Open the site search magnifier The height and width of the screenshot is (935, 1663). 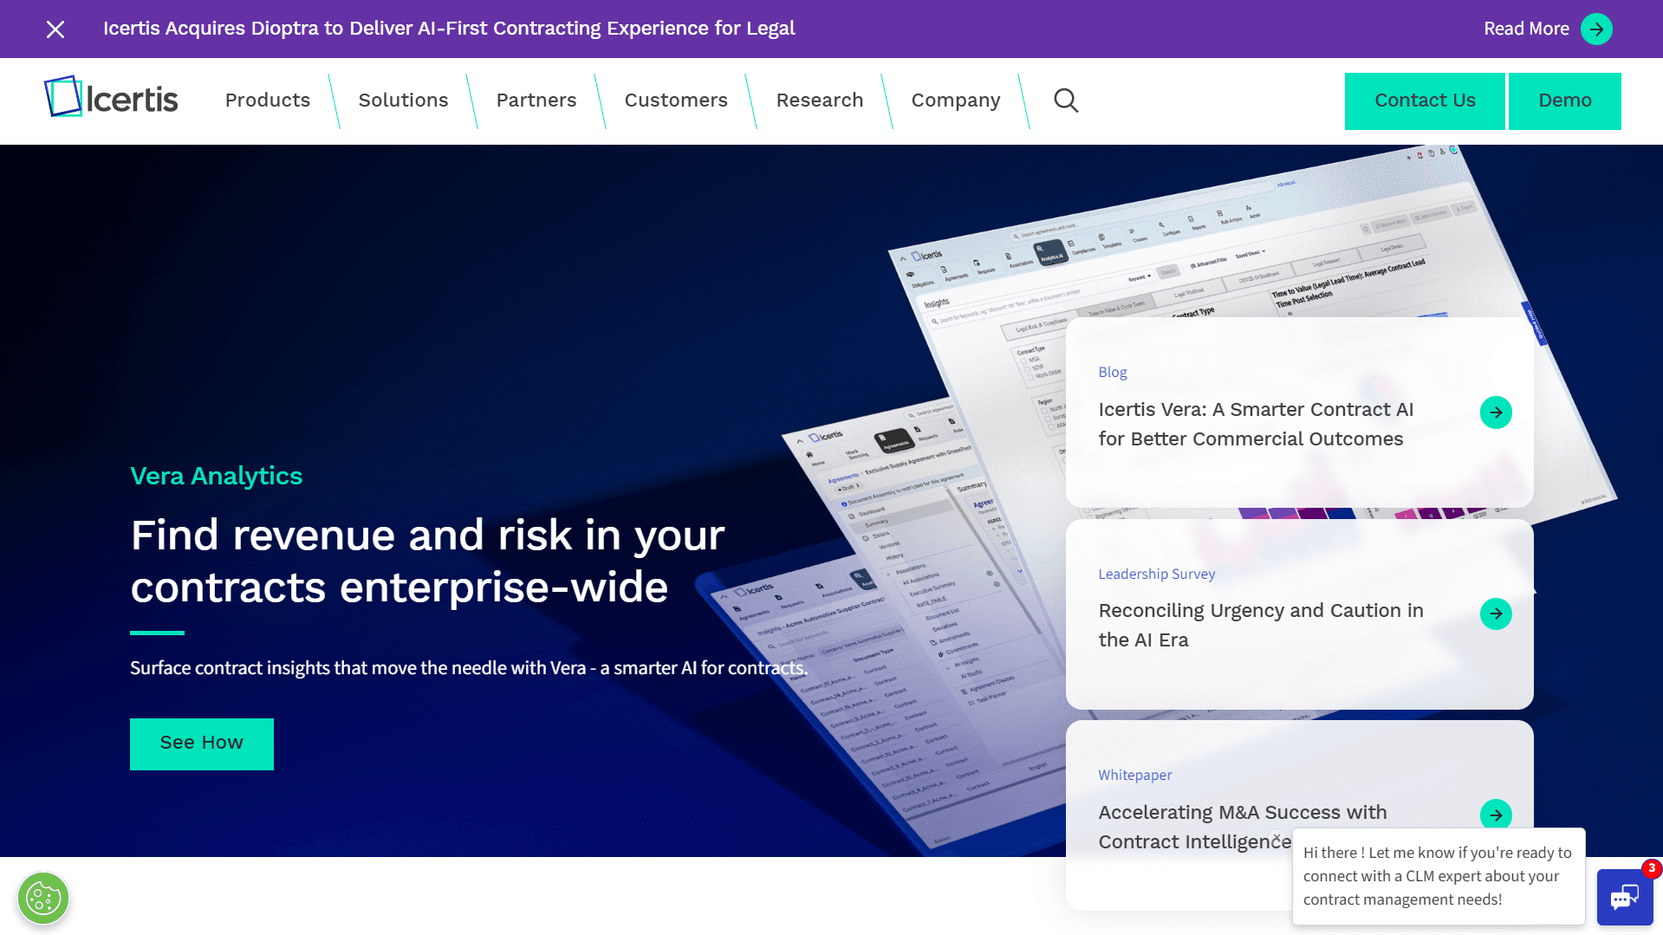pos(1066,101)
